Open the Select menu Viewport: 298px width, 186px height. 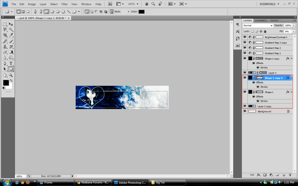tap(54, 4)
